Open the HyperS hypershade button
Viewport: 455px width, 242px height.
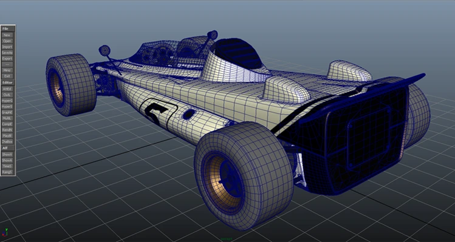[7, 107]
